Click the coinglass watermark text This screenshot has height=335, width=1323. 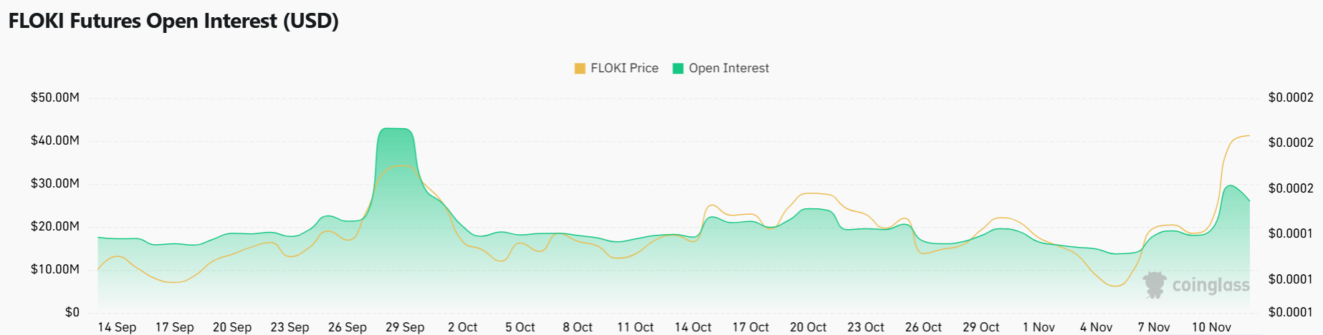pyautogui.click(x=1210, y=286)
